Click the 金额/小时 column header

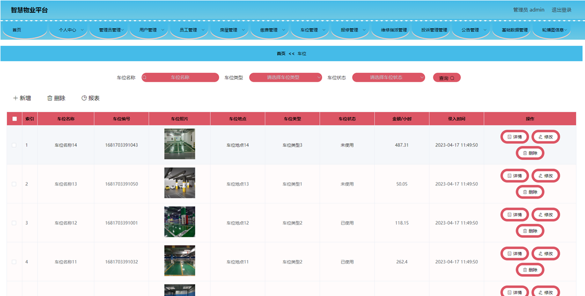402,119
